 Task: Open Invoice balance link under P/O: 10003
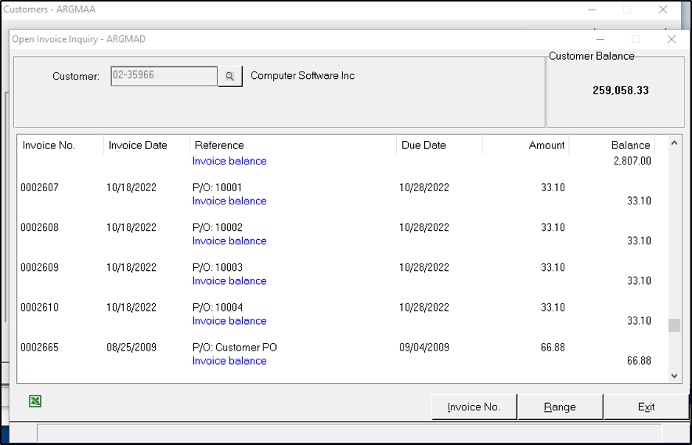coord(229,280)
